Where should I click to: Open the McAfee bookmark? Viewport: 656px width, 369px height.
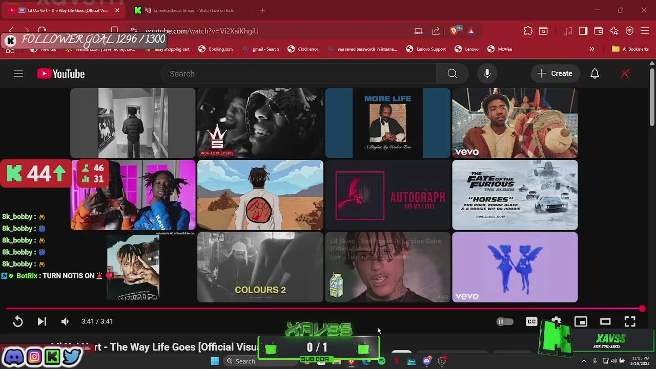point(500,49)
